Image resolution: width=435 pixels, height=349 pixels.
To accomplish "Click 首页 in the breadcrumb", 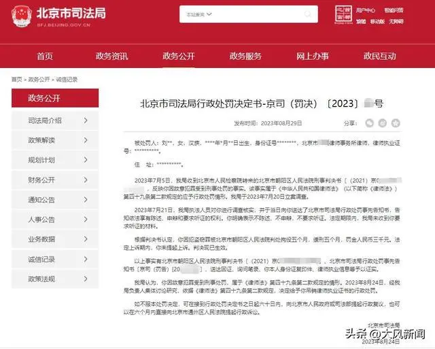I will click(x=16, y=80).
